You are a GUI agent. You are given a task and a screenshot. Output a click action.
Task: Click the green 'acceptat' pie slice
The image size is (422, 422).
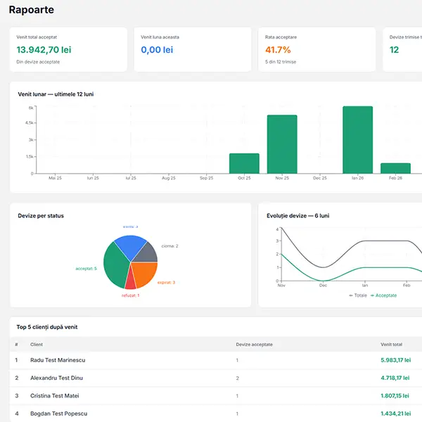tap(116, 265)
